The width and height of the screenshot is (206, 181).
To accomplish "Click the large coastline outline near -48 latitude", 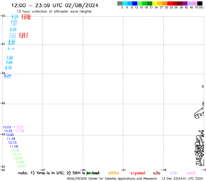I will point(200,148).
